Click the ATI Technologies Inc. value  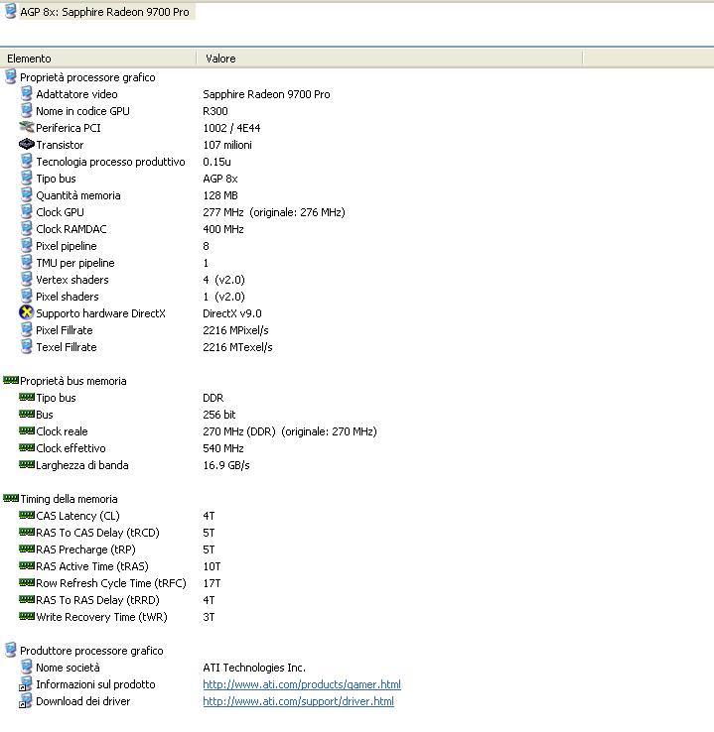[254, 668]
